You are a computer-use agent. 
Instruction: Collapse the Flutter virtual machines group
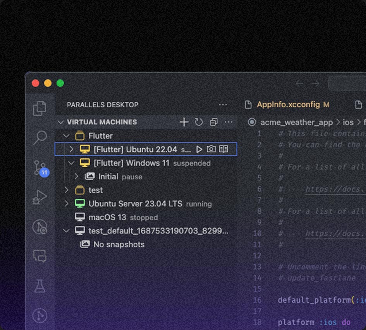tap(67, 136)
